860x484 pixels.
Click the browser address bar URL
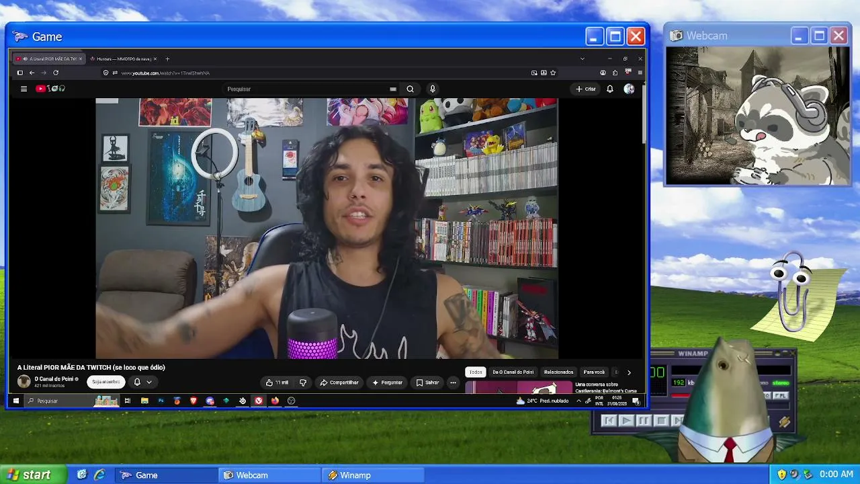pyautogui.click(x=165, y=73)
